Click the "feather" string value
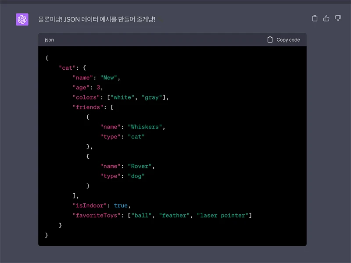351x263 pixels. click(x=174, y=215)
